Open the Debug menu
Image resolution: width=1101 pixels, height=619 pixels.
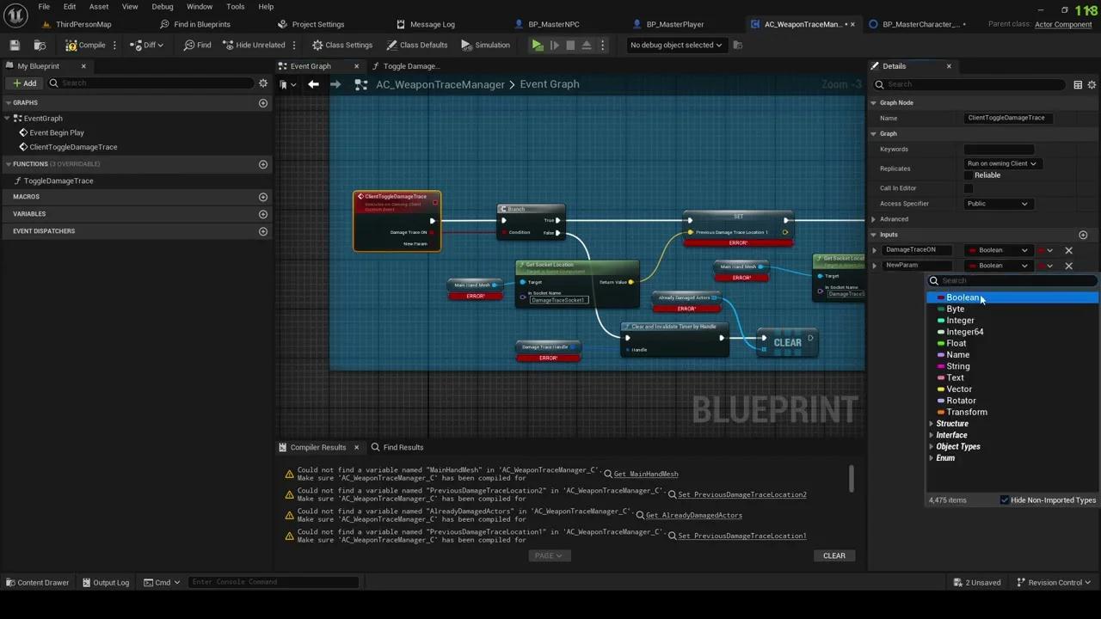click(x=162, y=6)
